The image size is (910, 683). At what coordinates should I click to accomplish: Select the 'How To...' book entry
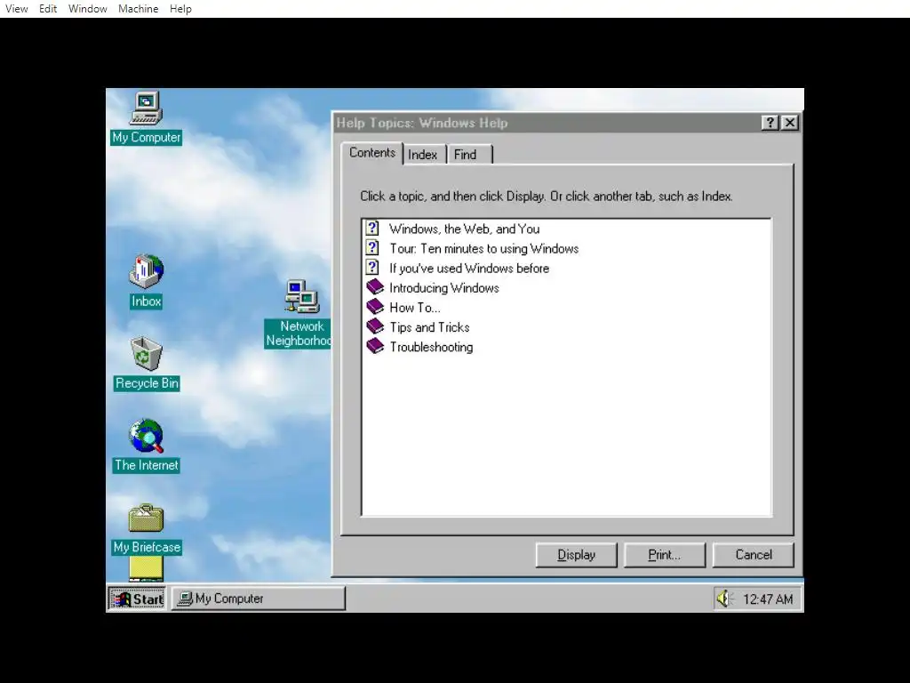tap(414, 308)
